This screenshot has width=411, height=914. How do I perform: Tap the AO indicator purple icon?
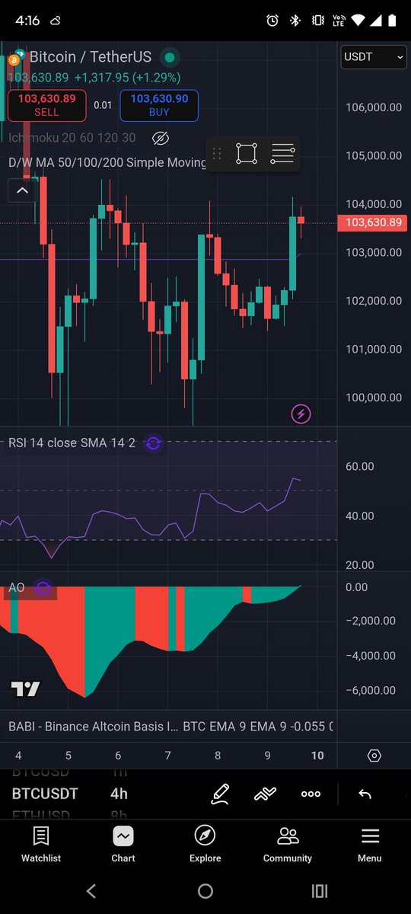(43, 587)
